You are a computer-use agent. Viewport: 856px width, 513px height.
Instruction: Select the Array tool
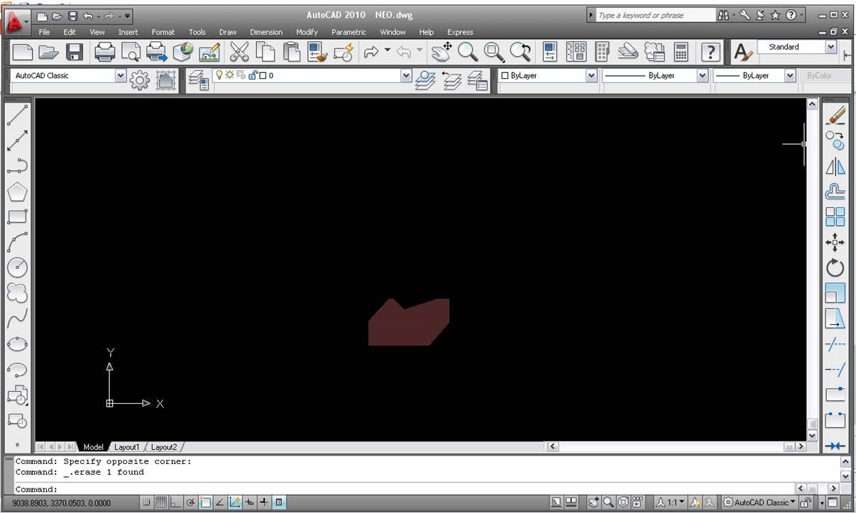(835, 217)
